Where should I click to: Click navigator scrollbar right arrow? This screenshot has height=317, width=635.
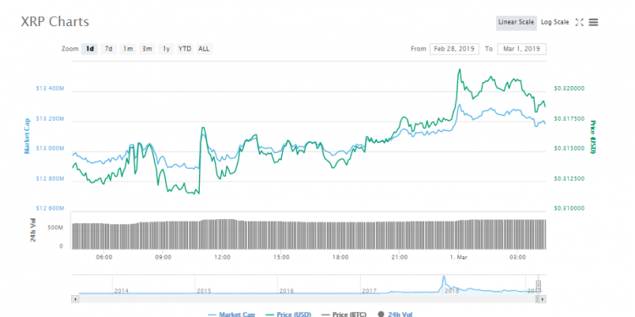542,298
